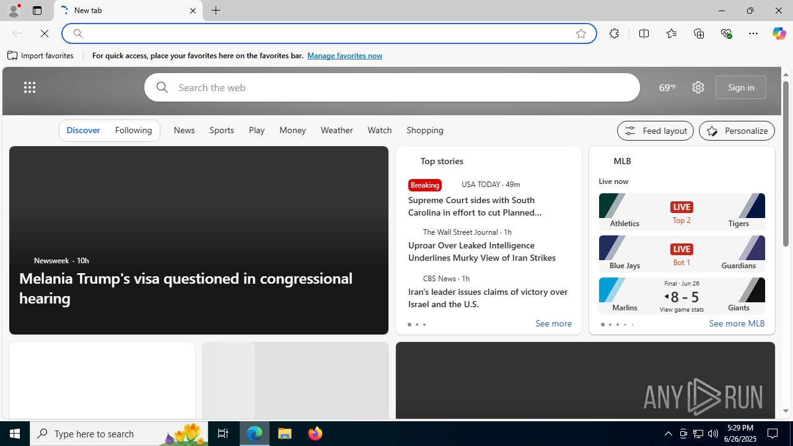Open the Windows Start menu
Image resolution: width=793 pixels, height=446 pixels.
point(15,434)
